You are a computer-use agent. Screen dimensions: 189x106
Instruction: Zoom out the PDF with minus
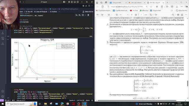point(128,15)
